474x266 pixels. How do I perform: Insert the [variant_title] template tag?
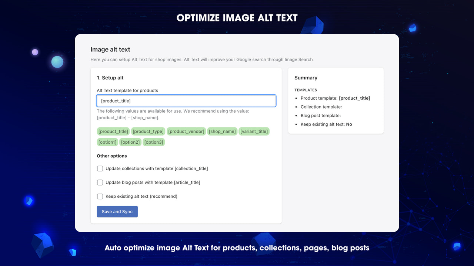click(254, 131)
